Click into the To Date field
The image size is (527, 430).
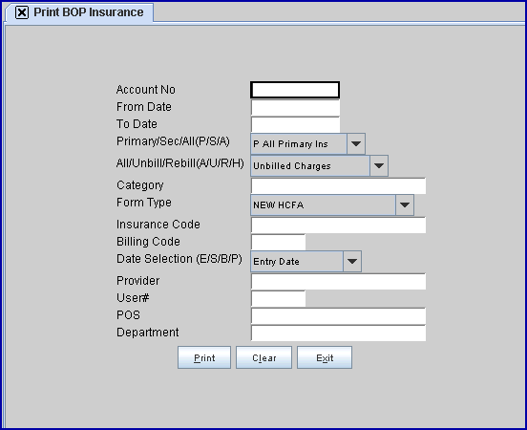coord(295,125)
